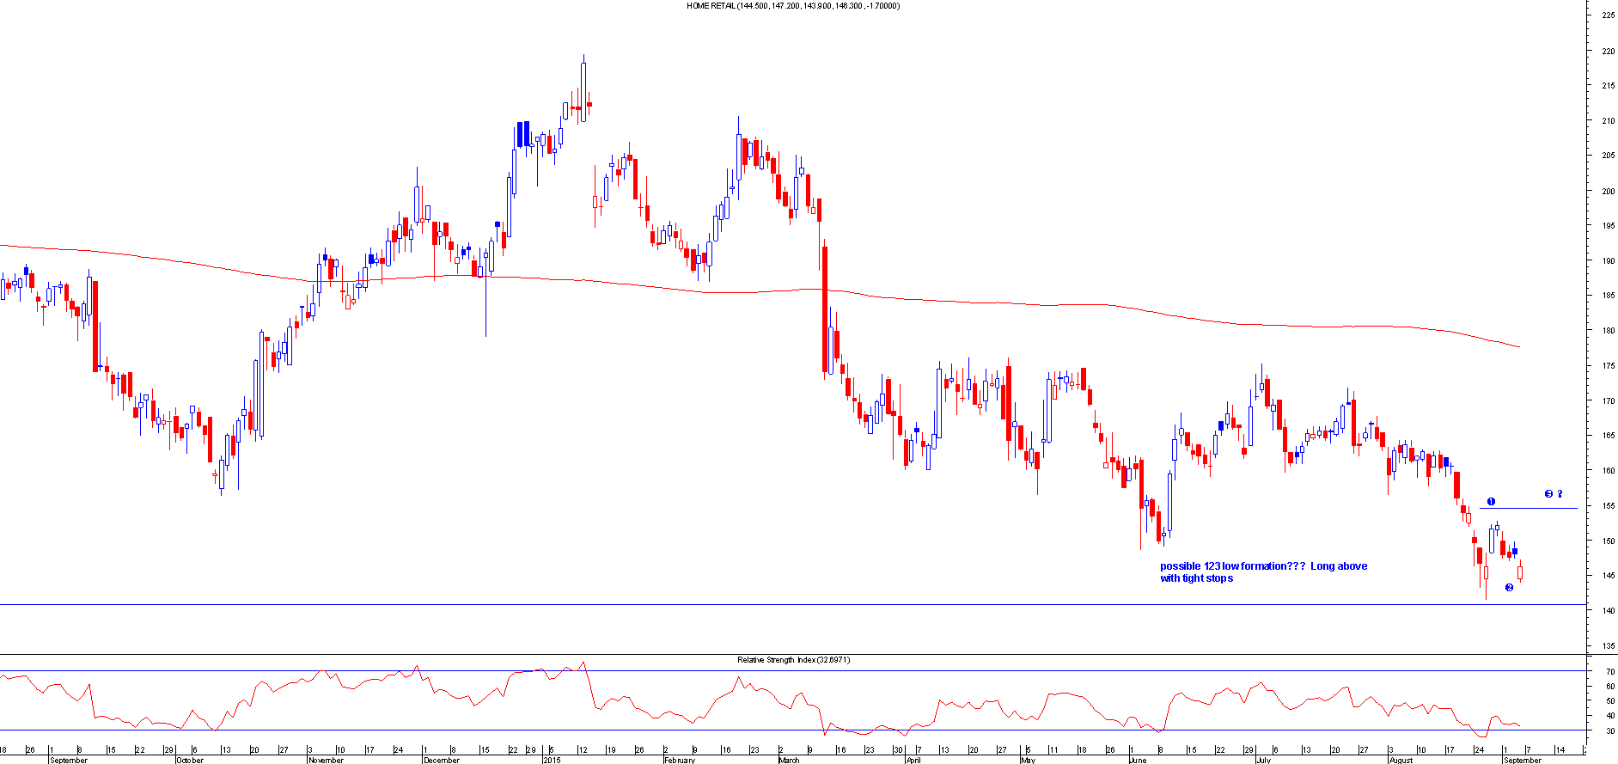The height and width of the screenshot is (764, 1618).
Task: Click the blue circled number 2 marker
Action: [x=1509, y=588]
